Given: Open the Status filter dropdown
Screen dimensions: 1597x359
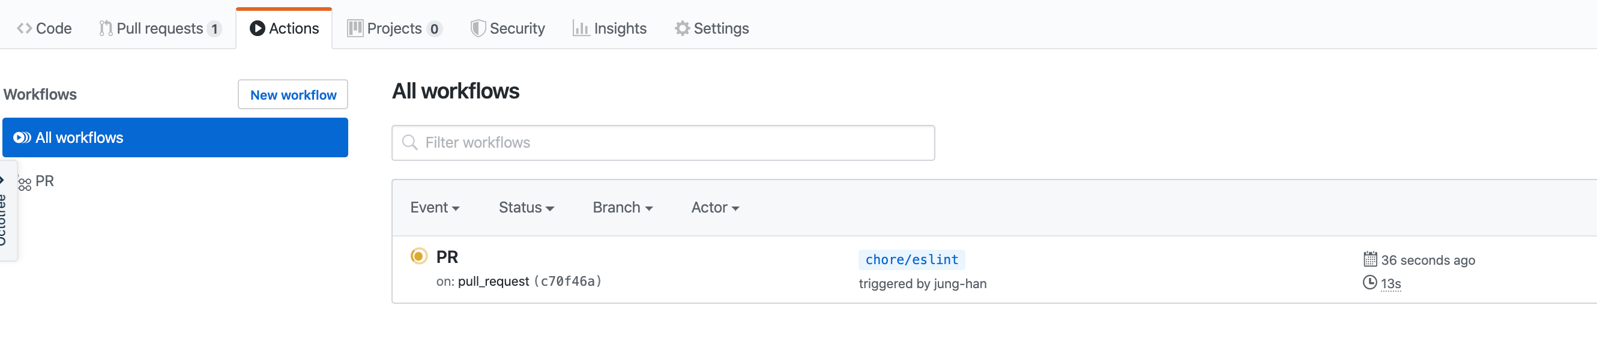Looking at the screenshot, I should coord(527,208).
